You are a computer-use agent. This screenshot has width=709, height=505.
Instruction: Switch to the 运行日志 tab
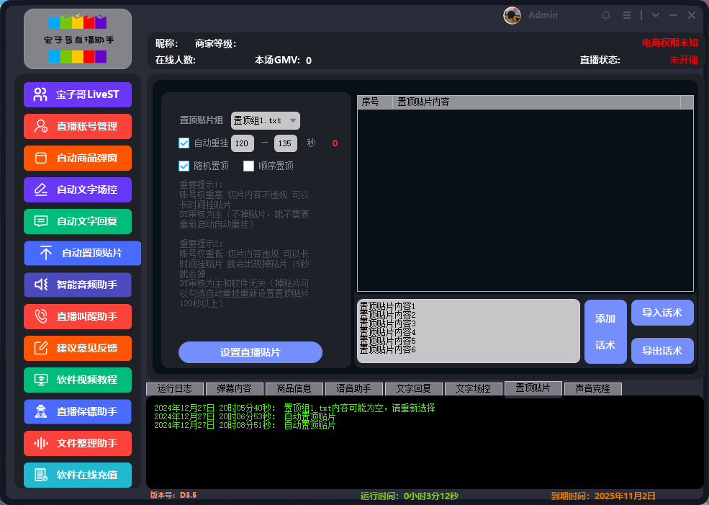click(x=174, y=388)
